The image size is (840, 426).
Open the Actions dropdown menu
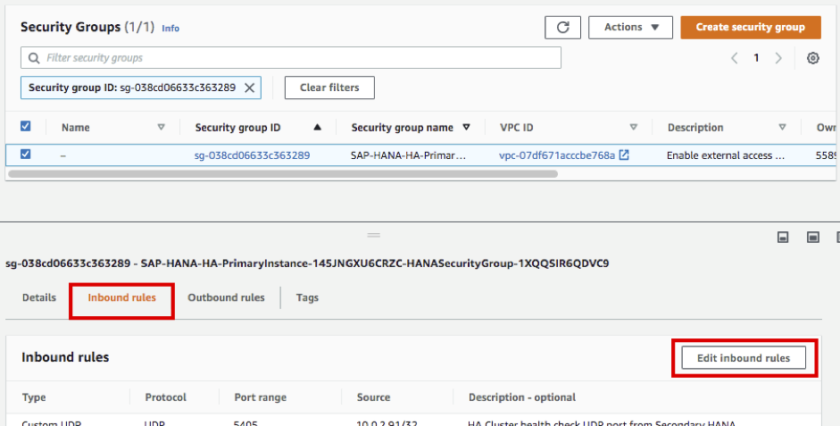(630, 28)
